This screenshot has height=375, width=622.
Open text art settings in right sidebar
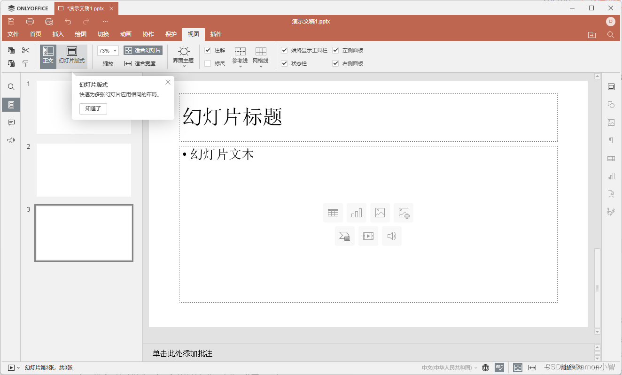click(611, 194)
